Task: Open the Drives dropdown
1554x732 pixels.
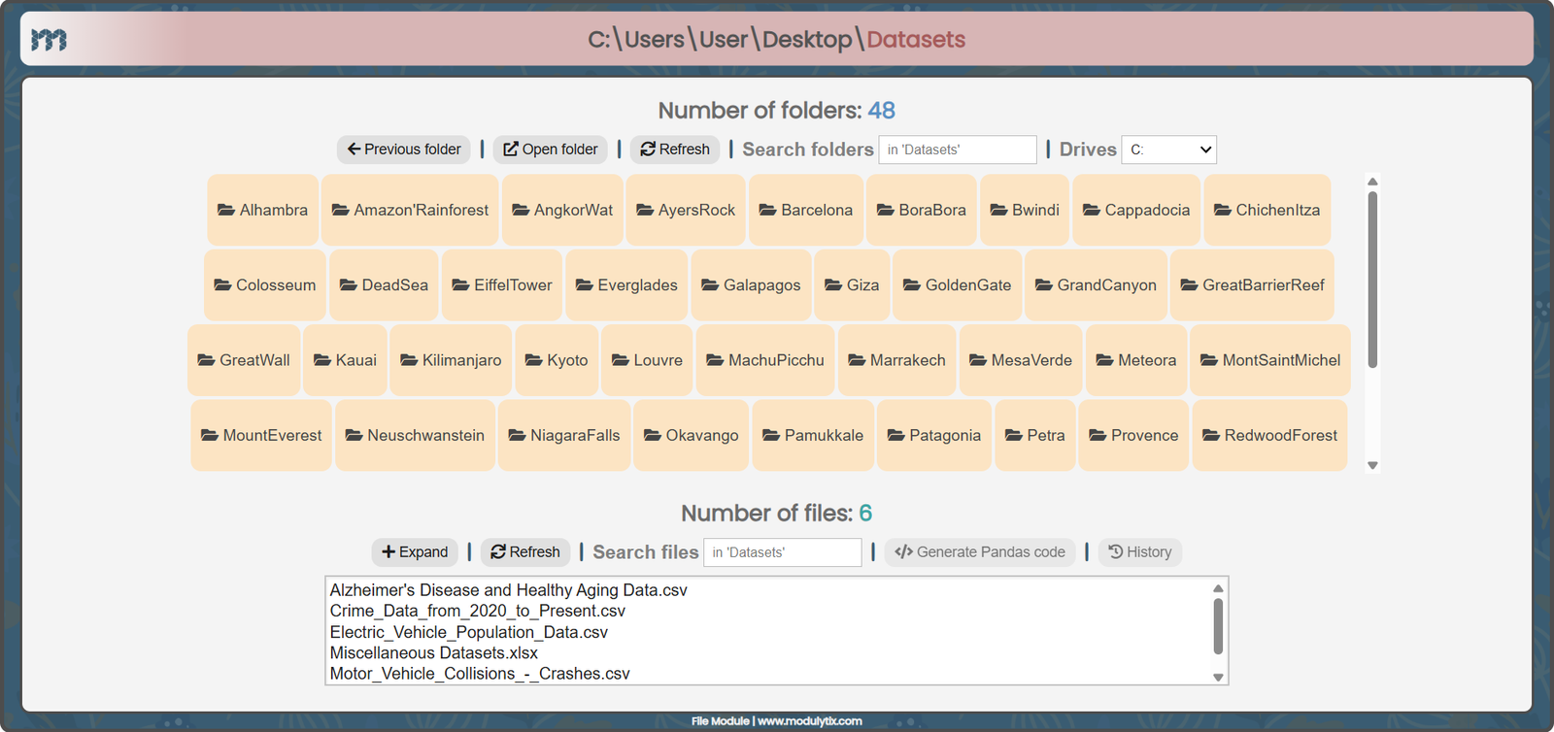Action: tap(1168, 150)
